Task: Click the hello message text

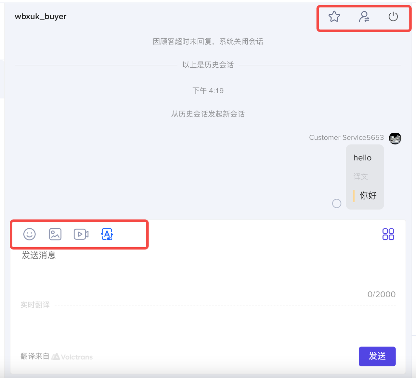Action: 362,158
